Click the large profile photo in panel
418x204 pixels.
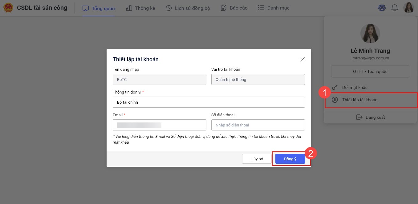pyautogui.click(x=370, y=33)
